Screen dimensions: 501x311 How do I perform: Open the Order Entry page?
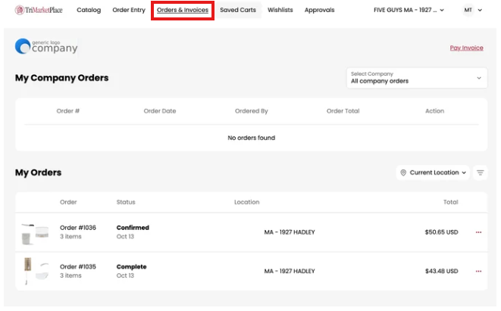pyautogui.click(x=127, y=11)
